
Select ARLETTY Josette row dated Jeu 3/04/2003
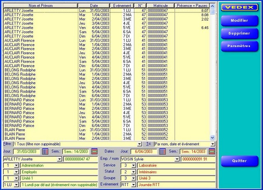(106, 23)
